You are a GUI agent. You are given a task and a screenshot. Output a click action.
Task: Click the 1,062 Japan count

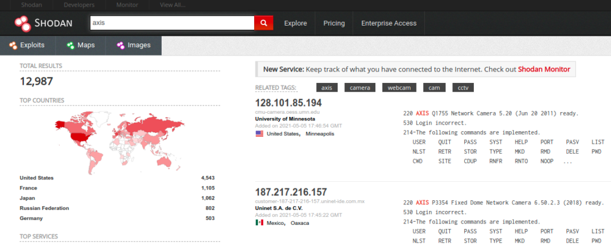[208, 198]
